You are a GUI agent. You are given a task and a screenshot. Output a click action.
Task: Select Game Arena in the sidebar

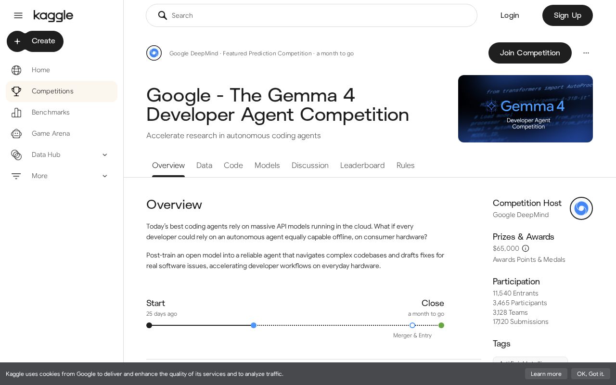point(62,134)
